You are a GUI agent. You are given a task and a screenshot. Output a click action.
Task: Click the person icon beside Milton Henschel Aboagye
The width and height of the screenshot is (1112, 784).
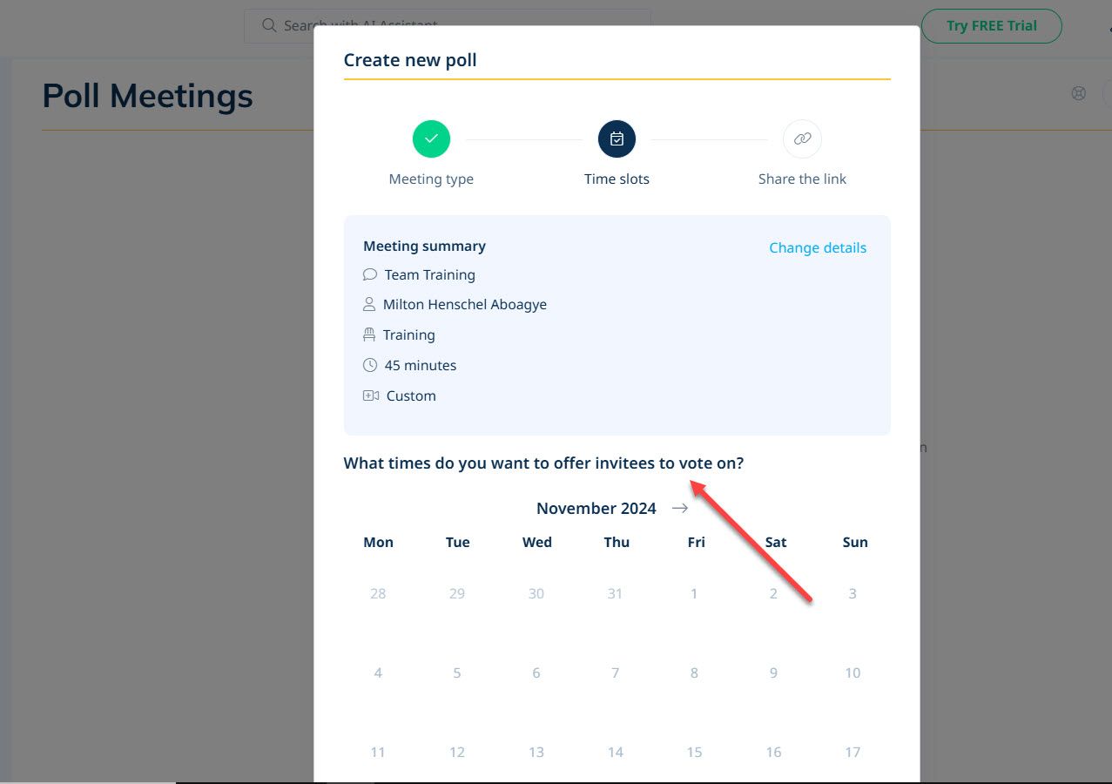(369, 304)
